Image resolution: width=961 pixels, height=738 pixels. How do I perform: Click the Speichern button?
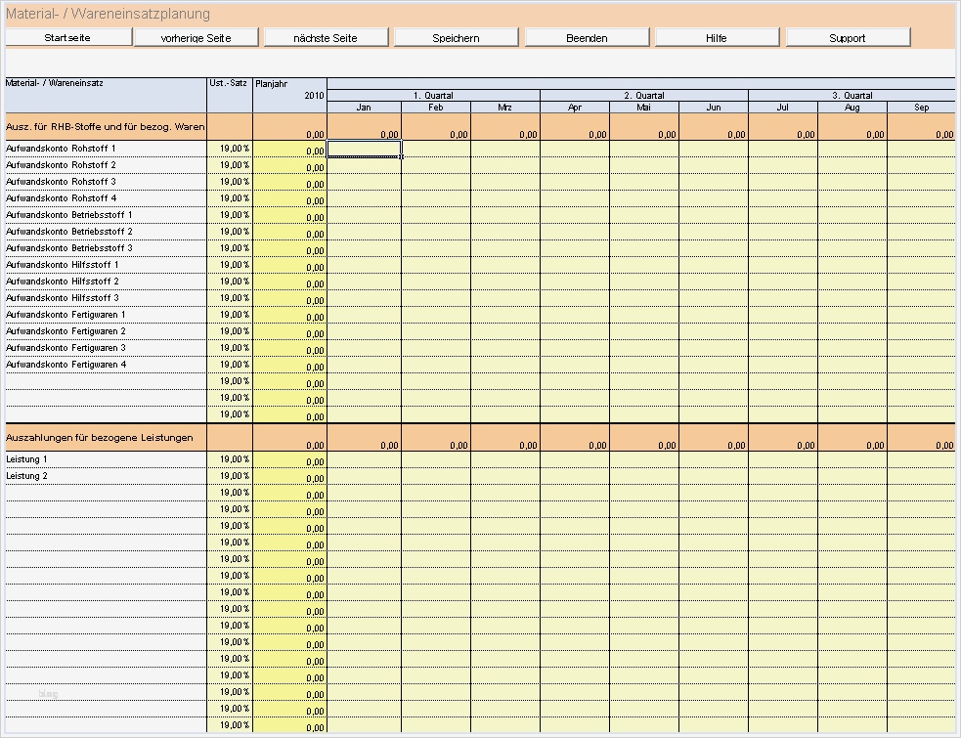point(456,37)
